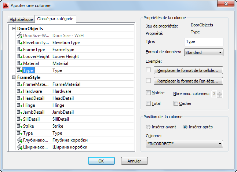237x172 pixels.
Task: Switch to the Alphabétique tab
Action: click(x=21, y=19)
